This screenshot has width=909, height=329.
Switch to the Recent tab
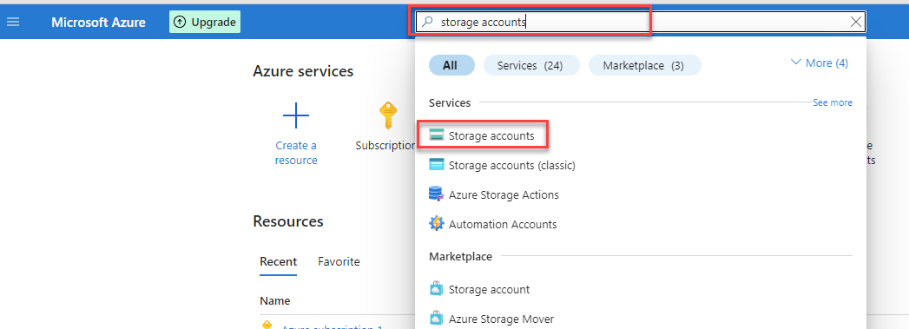(x=279, y=262)
